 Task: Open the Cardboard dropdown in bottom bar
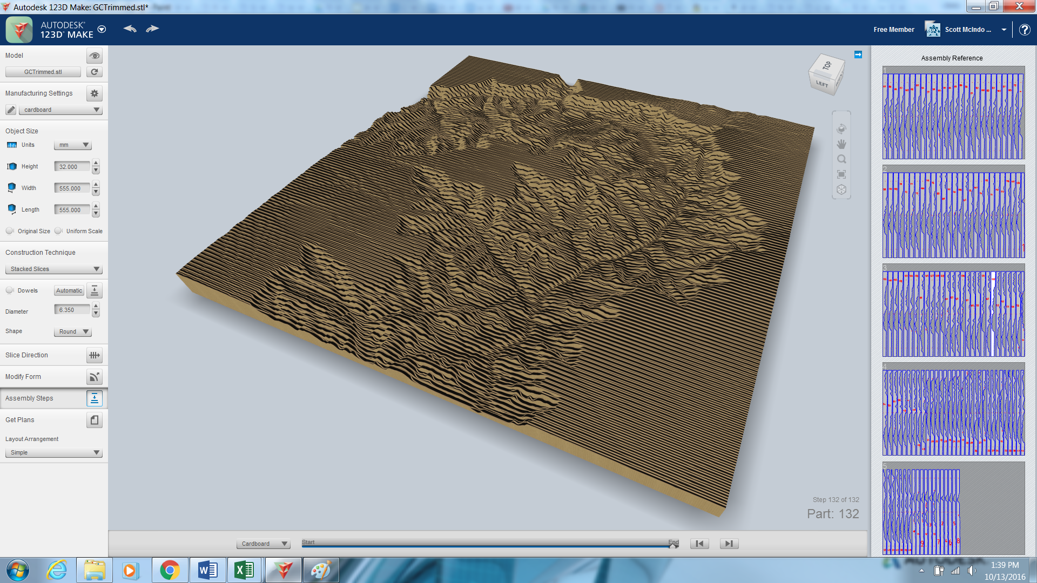coord(263,544)
